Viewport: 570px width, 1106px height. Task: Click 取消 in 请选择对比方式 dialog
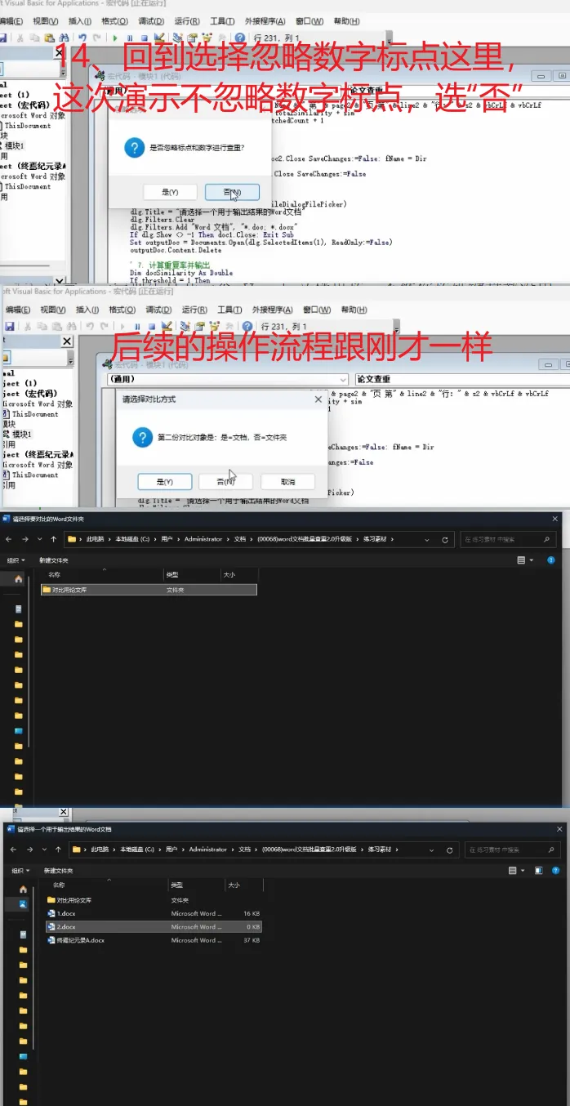[287, 482]
